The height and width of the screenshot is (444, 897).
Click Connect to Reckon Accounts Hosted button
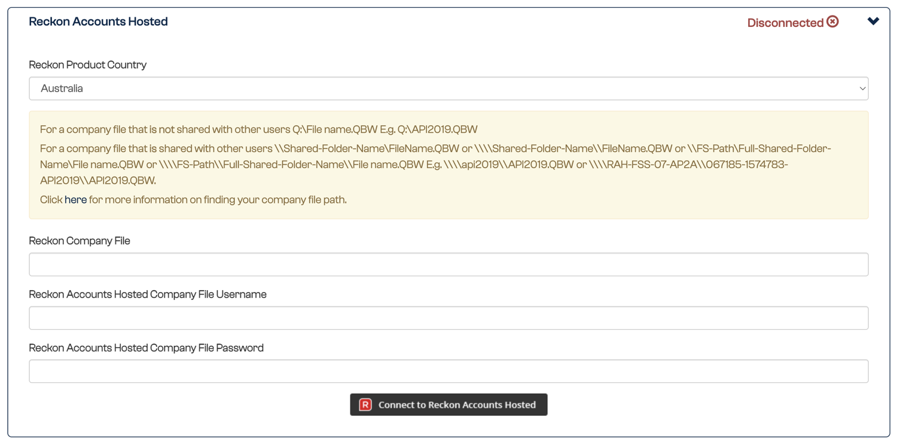tap(448, 405)
